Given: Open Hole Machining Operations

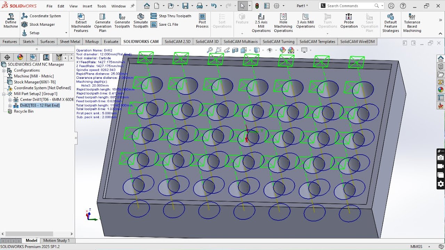Looking at the screenshot, I should (283, 23).
